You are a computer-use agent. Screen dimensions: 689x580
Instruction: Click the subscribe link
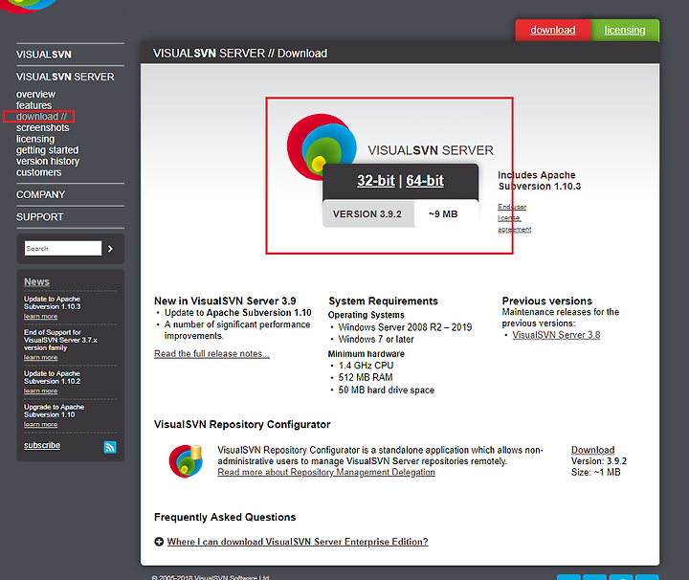(42, 445)
